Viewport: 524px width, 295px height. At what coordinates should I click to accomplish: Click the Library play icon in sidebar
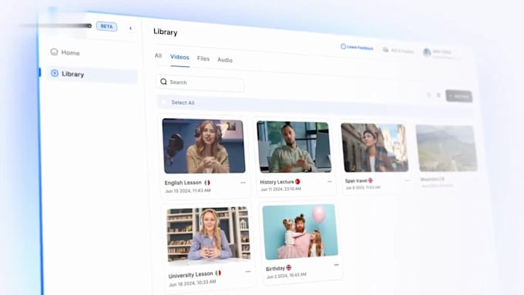tap(55, 73)
